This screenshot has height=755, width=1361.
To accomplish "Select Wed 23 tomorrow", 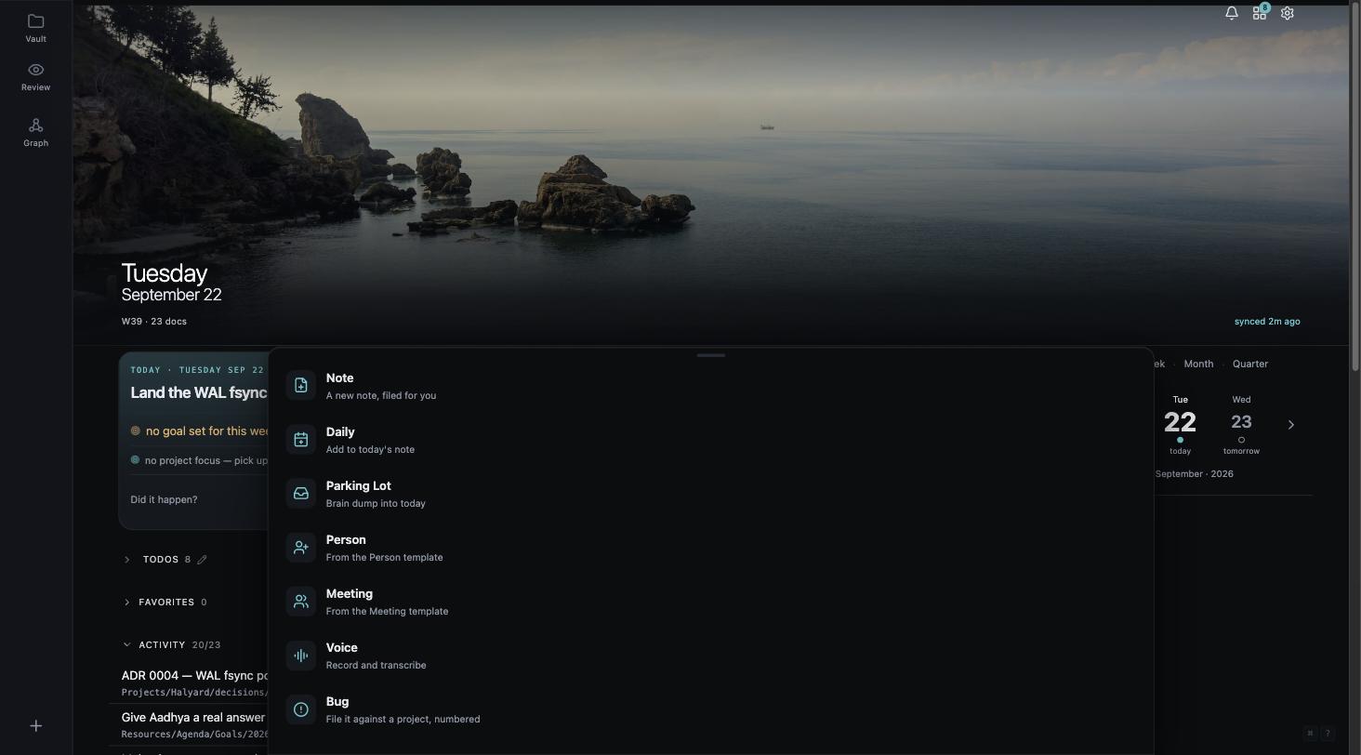I will (x=1241, y=425).
